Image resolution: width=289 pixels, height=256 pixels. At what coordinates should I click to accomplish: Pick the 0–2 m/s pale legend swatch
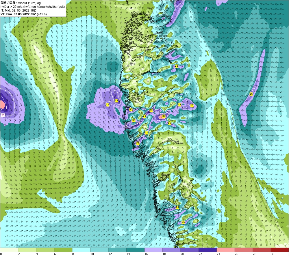9,250
